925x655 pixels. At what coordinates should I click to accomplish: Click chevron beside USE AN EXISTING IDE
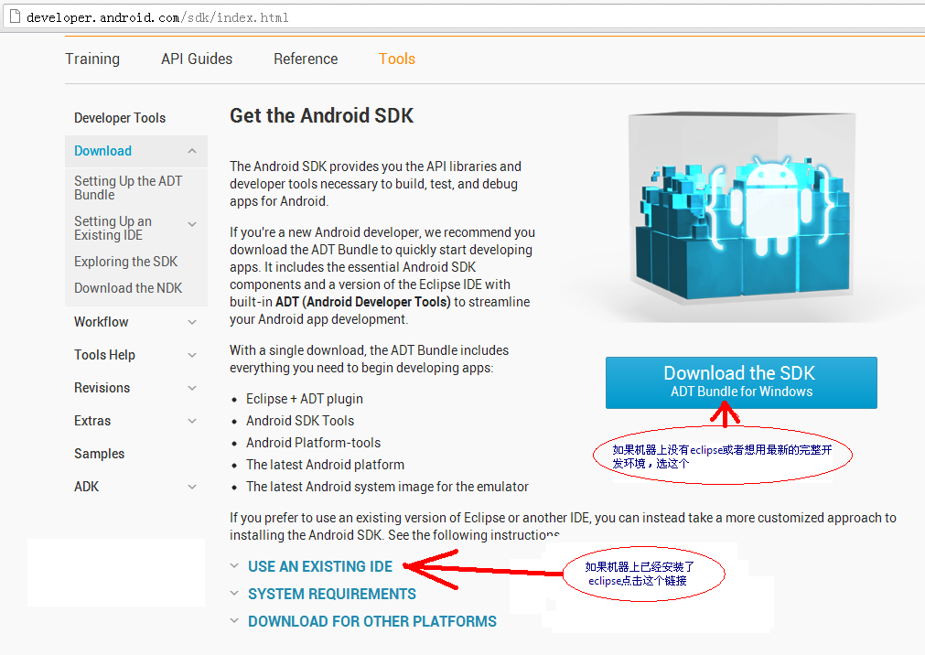coord(235,566)
